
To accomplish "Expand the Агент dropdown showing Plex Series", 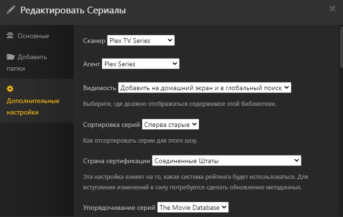I will tap(140, 64).
